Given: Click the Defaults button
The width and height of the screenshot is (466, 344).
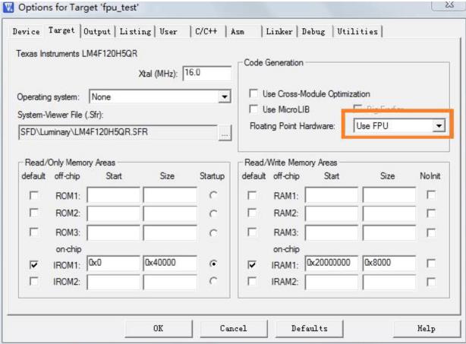Looking at the screenshot, I should [309, 329].
